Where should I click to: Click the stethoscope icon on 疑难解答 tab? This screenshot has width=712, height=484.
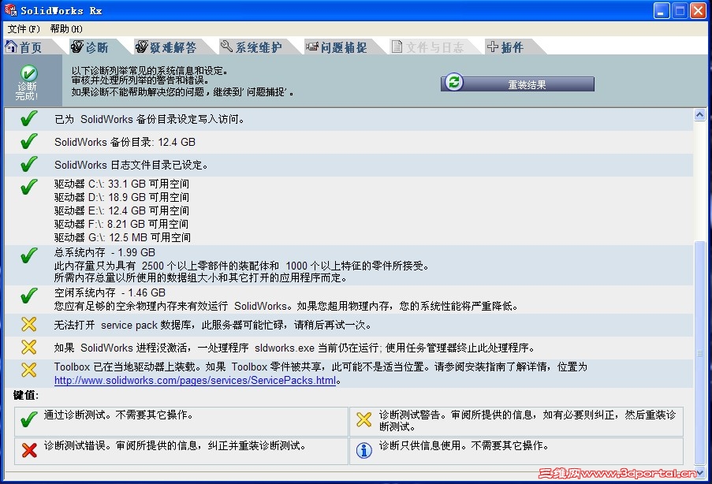[142, 47]
